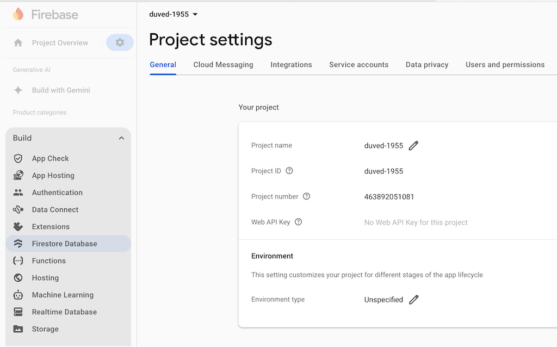
Task: Click the Project ID value duved-1955
Action: [383, 171]
